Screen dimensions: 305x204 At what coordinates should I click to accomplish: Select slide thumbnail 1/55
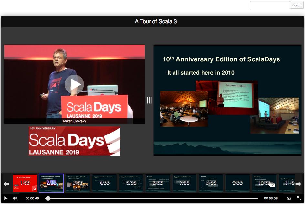(25, 183)
